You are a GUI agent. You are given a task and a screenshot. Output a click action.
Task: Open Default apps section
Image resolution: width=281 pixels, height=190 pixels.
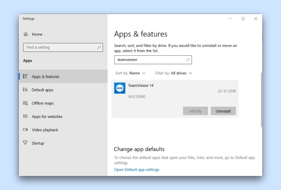pyautogui.click(x=63, y=90)
